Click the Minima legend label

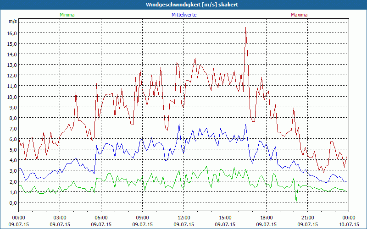(67, 15)
